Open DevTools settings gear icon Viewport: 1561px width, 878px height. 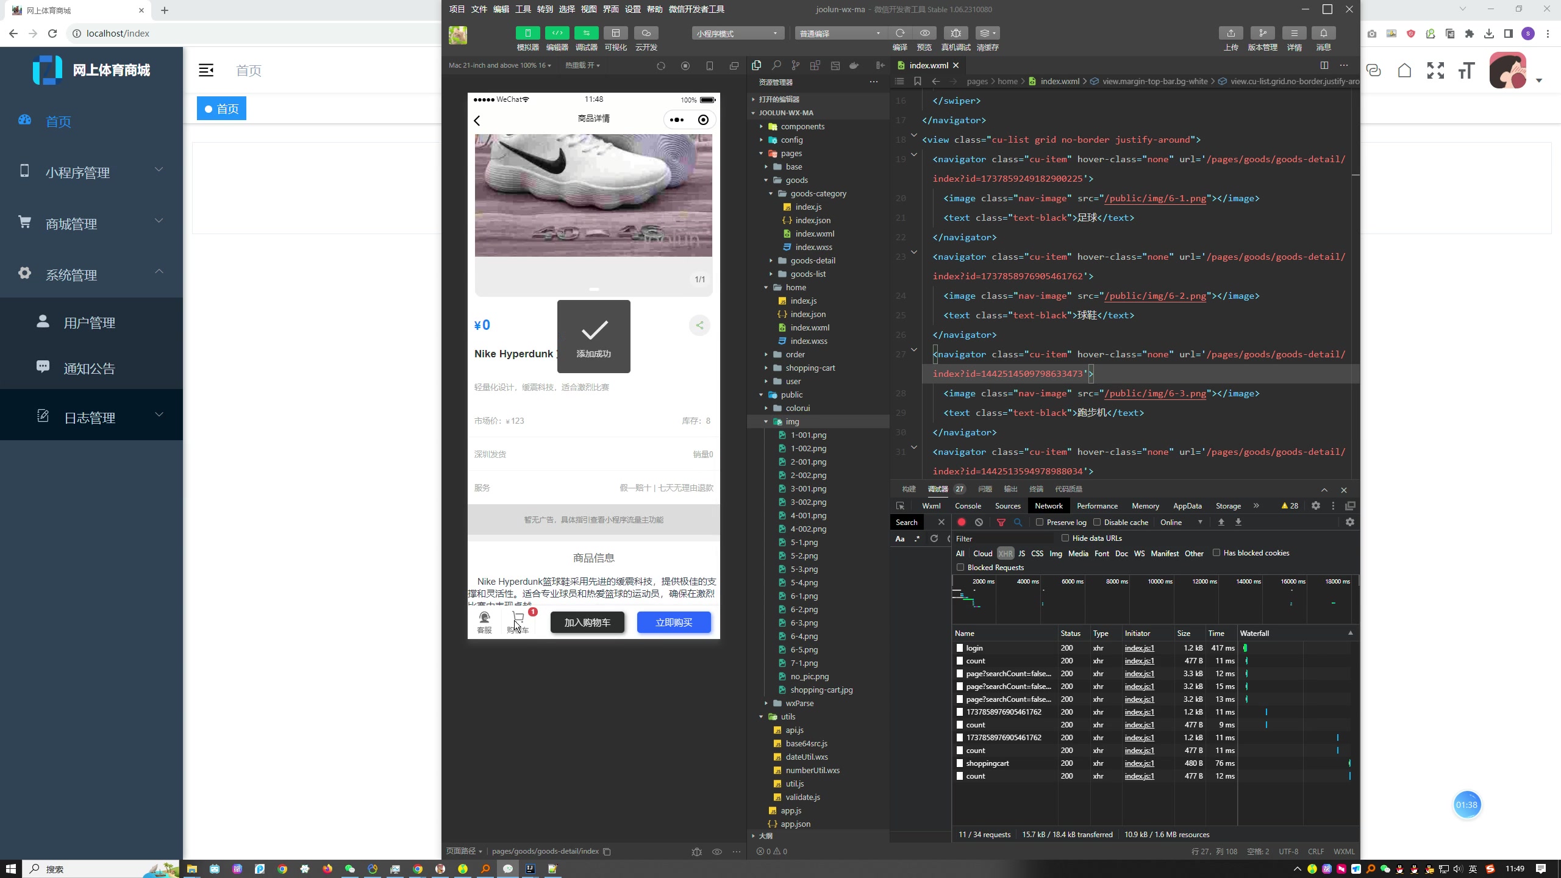click(x=1316, y=505)
